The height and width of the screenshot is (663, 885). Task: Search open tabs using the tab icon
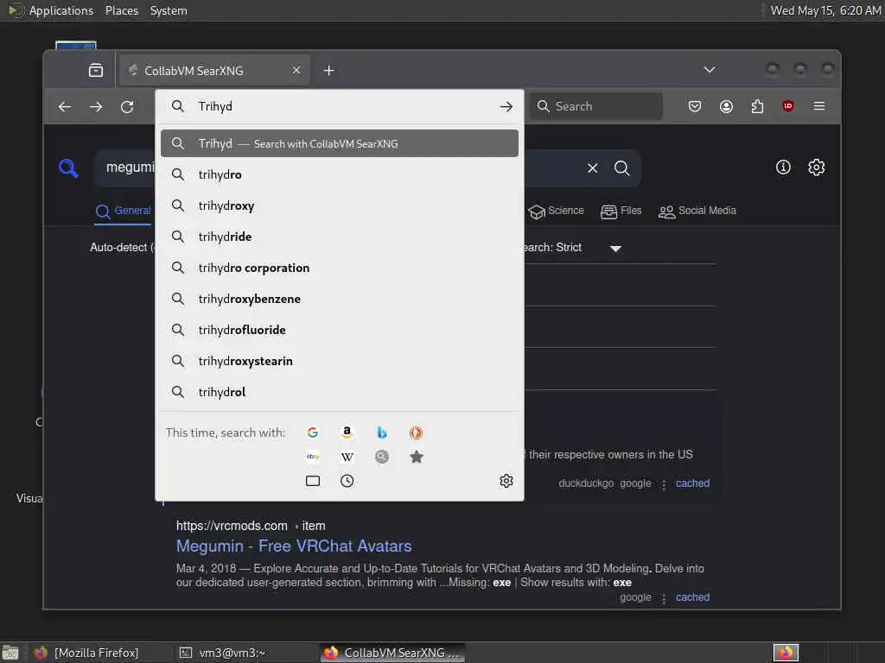[313, 481]
